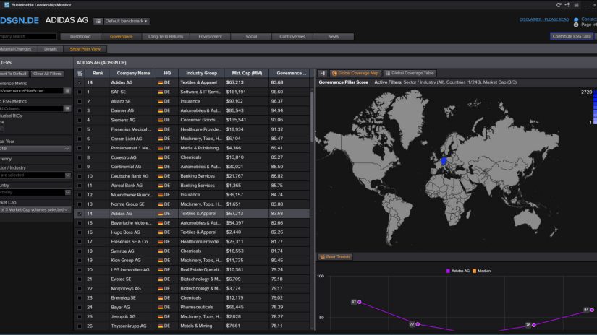Sort by Mkt. Cap (MM) column header
Image resolution: width=597 pixels, height=335 pixels.
(x=247, y=74)
